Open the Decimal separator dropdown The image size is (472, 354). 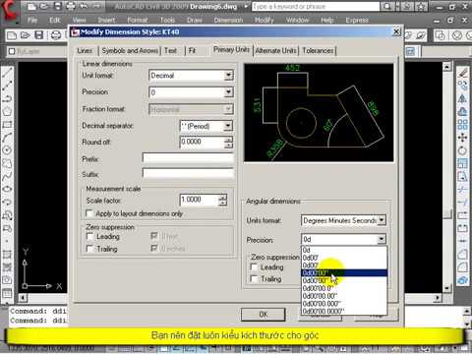point(206,126)
